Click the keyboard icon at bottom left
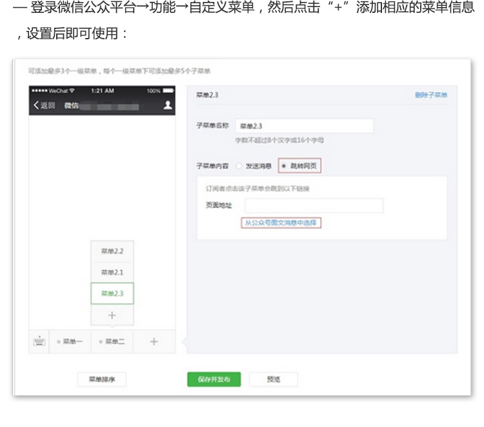Image resolution: width=484 pixels, height=427 pixels. [x=39, y=341]
